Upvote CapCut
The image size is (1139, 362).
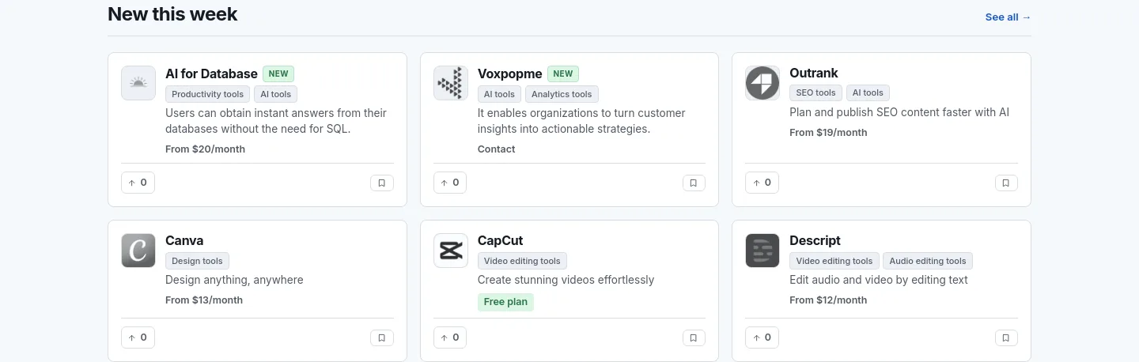[x=450, y=337]
